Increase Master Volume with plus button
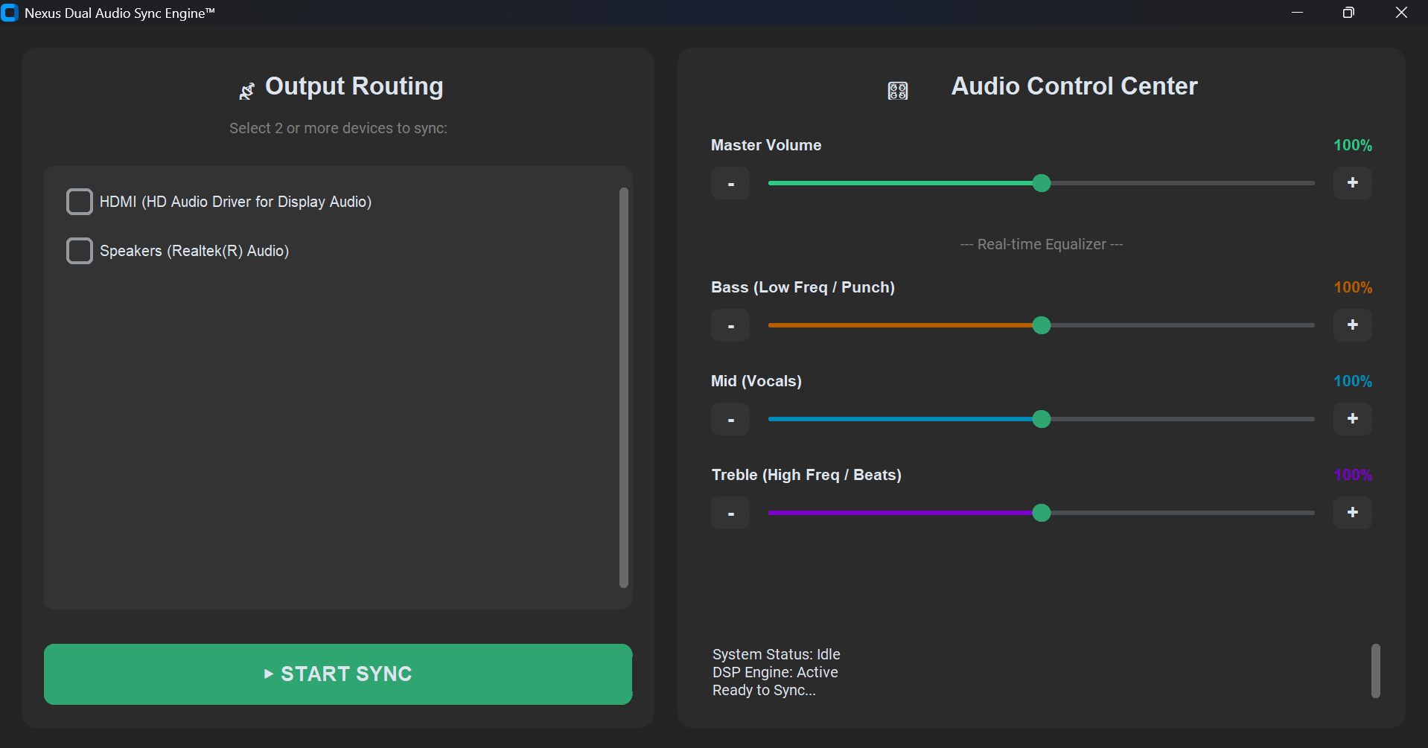This screenshot has height=748, width=1428. tap(1353, 183)
